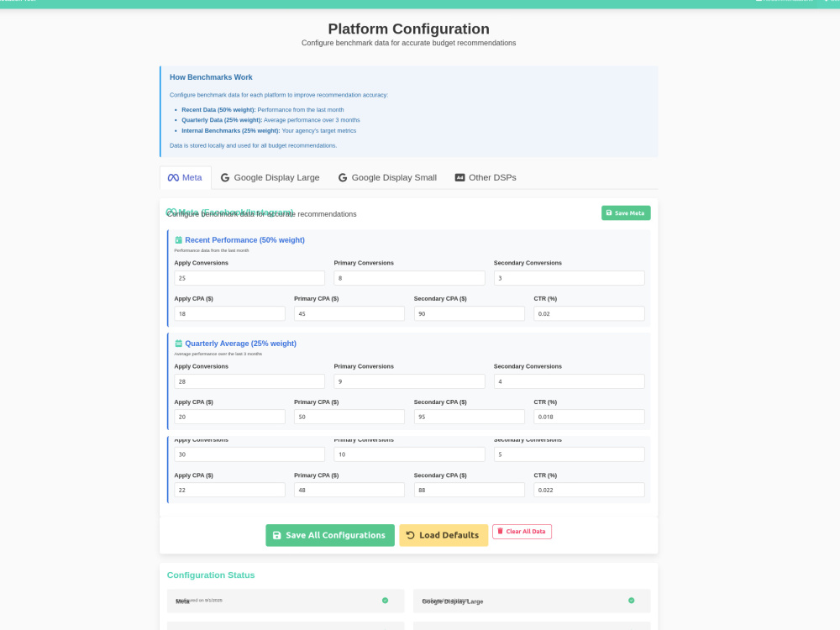Image resolution: width=840 pixels, height=630 pixels.
Task: Focus Quarterly Primary Conversions field with 9
Action: (409, 381)
